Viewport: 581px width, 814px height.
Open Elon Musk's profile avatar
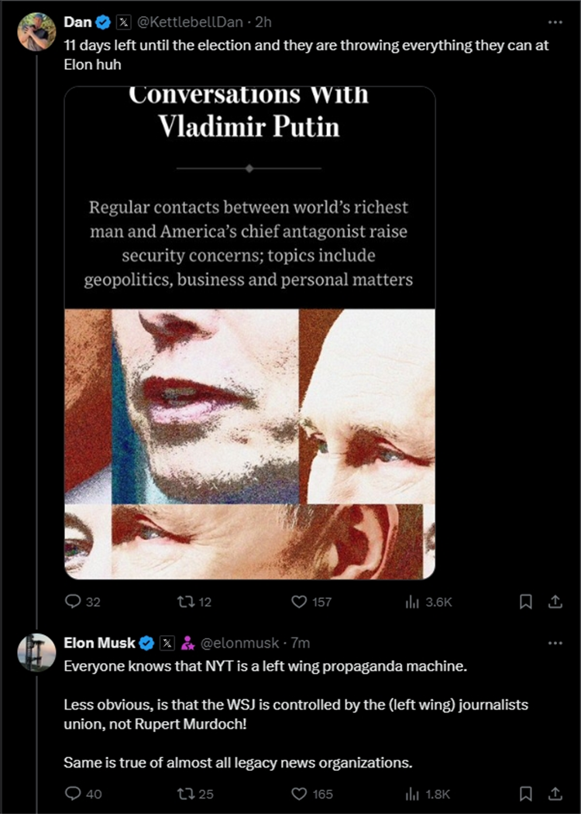click(36, 652)
